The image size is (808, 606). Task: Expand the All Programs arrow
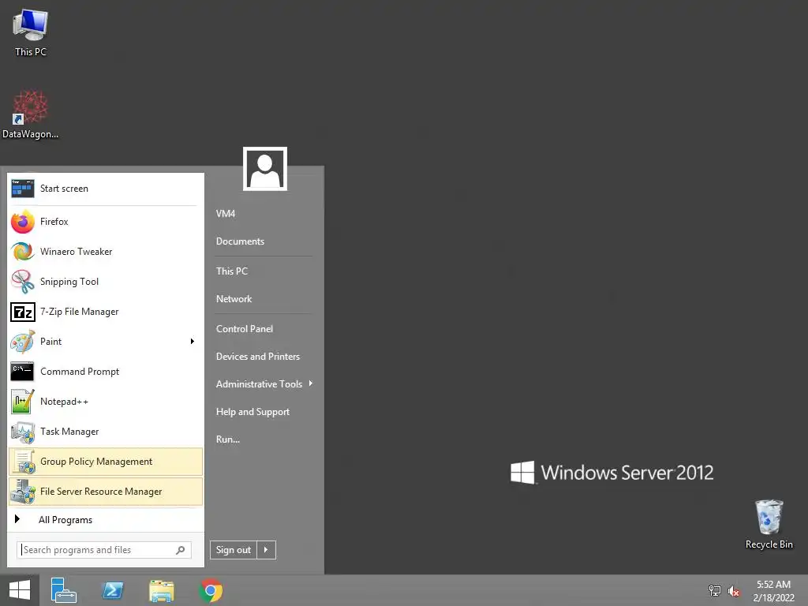coord(17,519)
